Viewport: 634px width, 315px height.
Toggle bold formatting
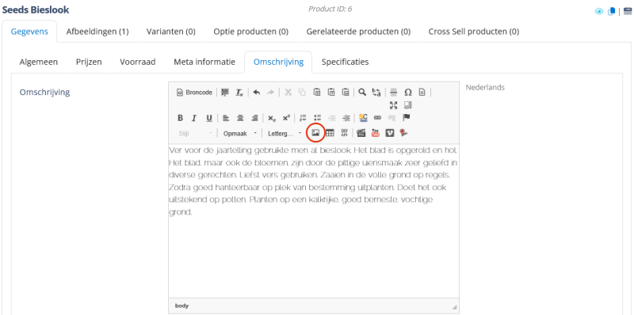[181, 118]
